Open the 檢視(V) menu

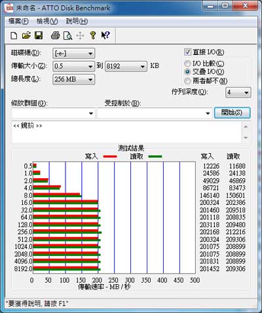point(47,21)
